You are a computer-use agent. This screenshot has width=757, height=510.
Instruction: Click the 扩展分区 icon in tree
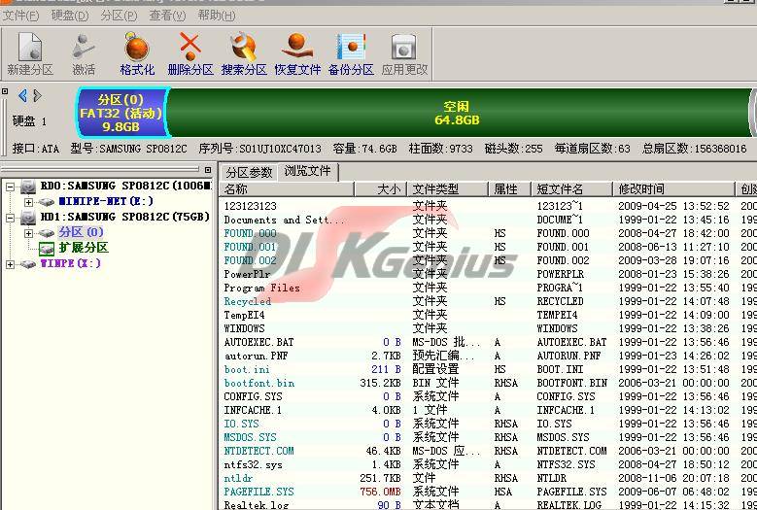tap(47, 249)
